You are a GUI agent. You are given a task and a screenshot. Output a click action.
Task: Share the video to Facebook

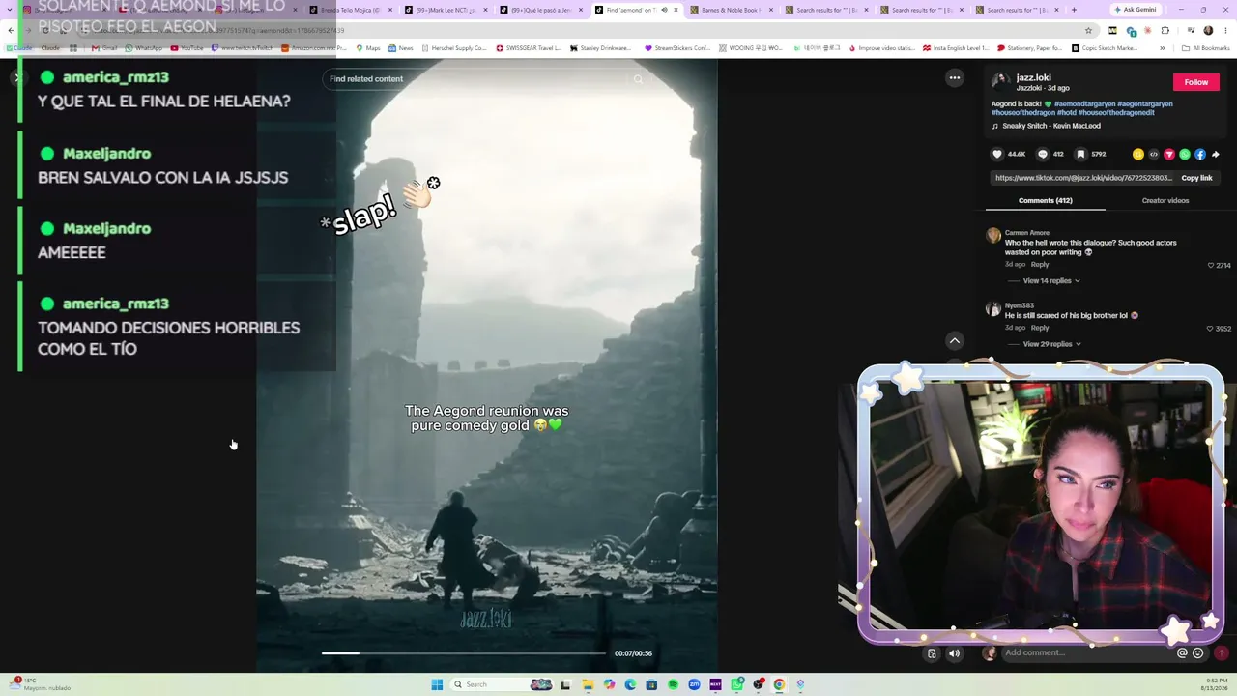click(x=1200, y=154)
